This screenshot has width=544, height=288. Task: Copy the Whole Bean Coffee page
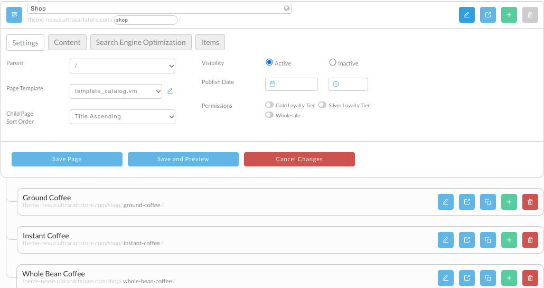488,278
